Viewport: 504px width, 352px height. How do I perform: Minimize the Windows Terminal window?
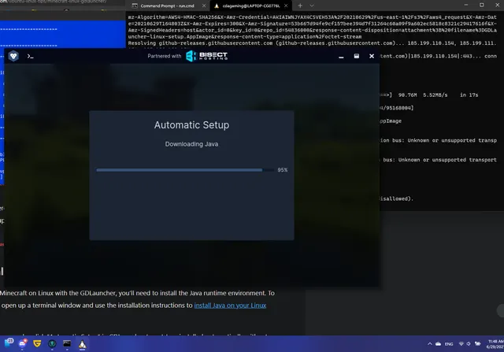tap(466, 5)
